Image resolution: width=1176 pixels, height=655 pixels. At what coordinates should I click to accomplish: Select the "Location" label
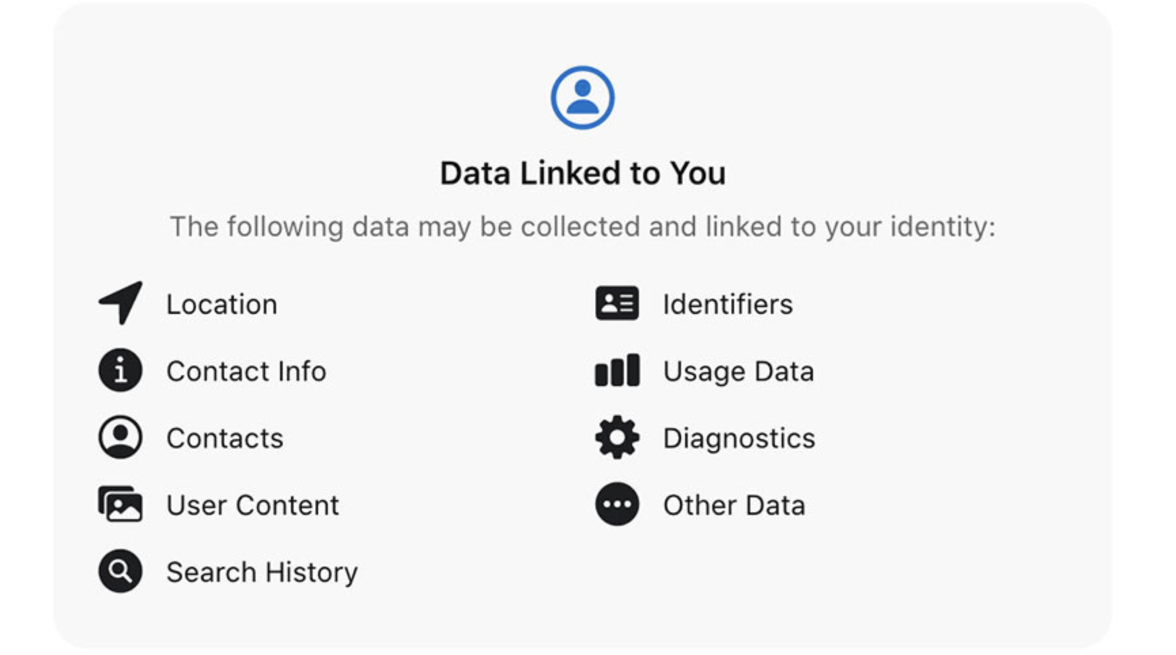(x=222, y=304)
